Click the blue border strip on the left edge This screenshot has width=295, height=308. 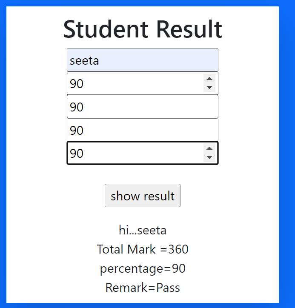pyautogui.click(x=3, y=153)
